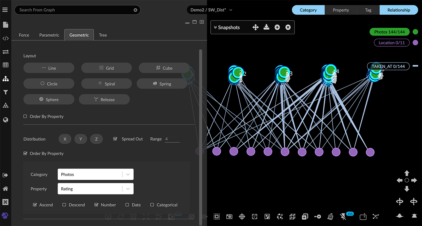Click the Y distribution button
The width and height of the screenshot is (422, 226).
click(x=81, y=139)
